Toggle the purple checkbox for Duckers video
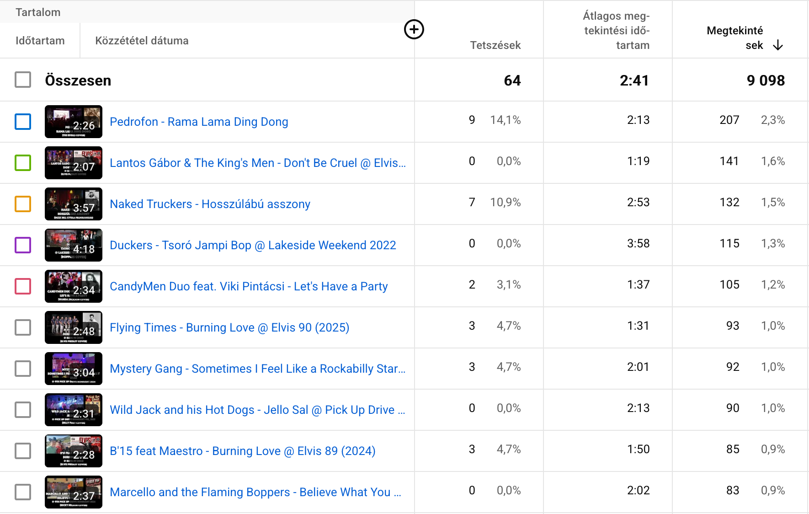 [x=23, y=245]
